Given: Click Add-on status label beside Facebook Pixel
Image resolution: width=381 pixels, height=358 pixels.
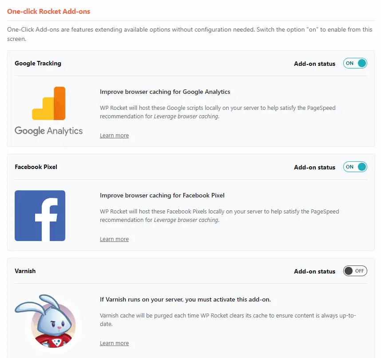Looking at the screenshot, I should point(314,168).
